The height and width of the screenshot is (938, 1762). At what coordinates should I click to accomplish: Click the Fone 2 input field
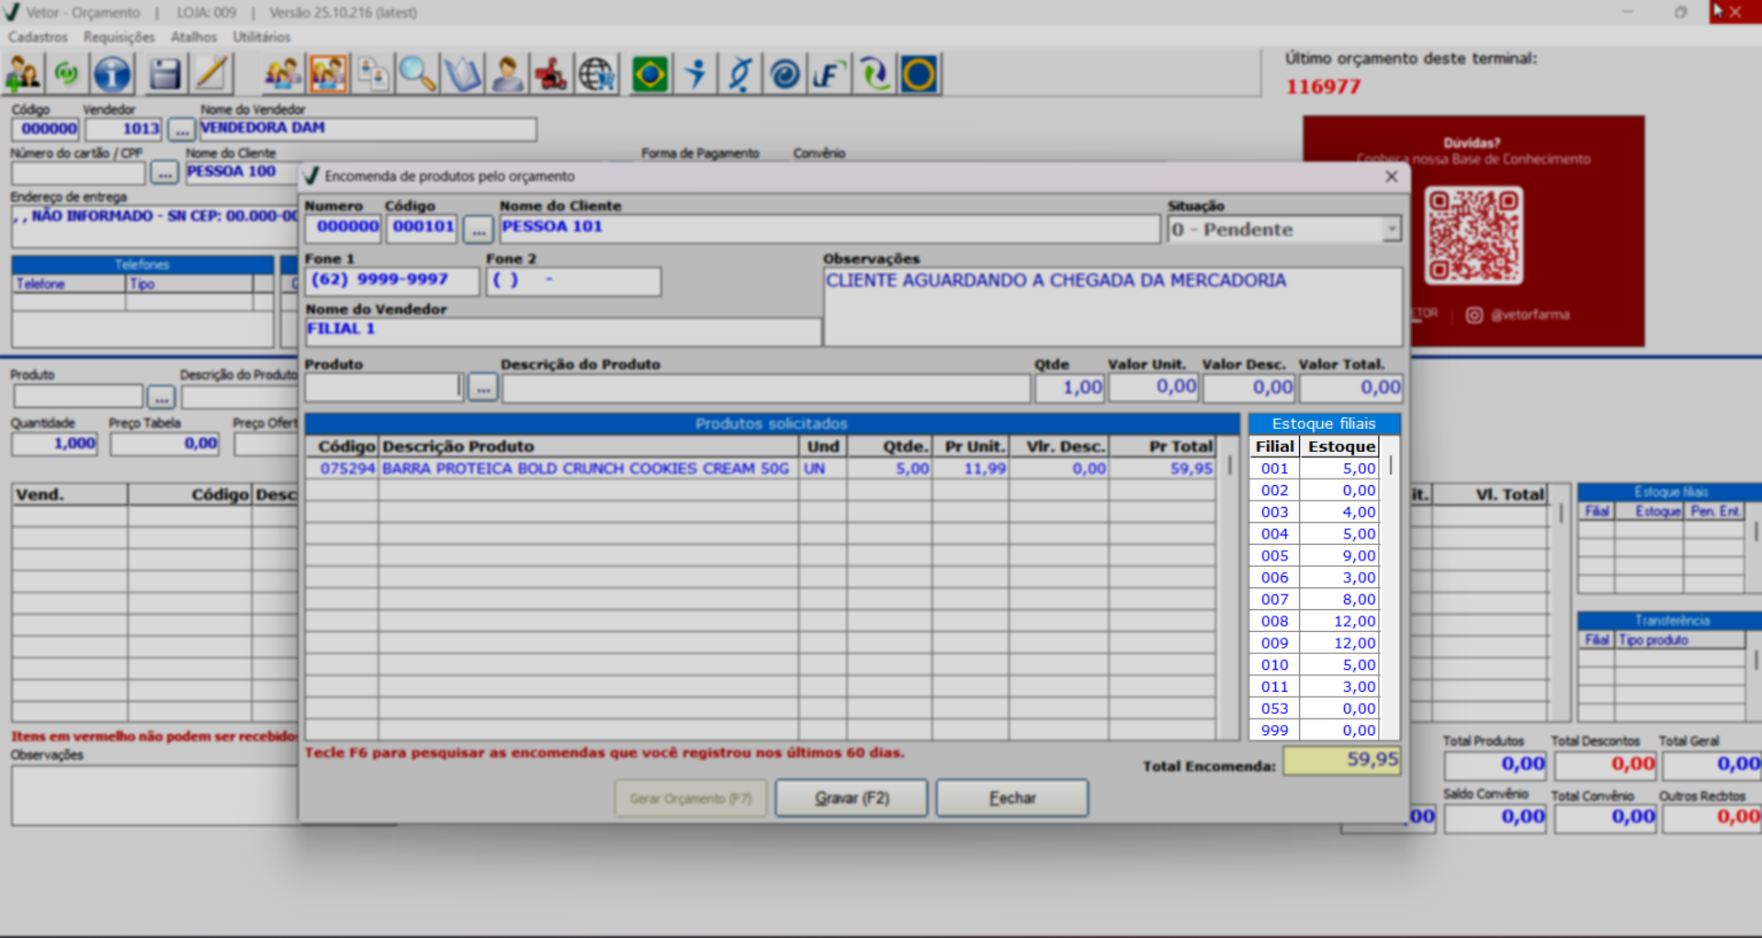click(572, 281)
